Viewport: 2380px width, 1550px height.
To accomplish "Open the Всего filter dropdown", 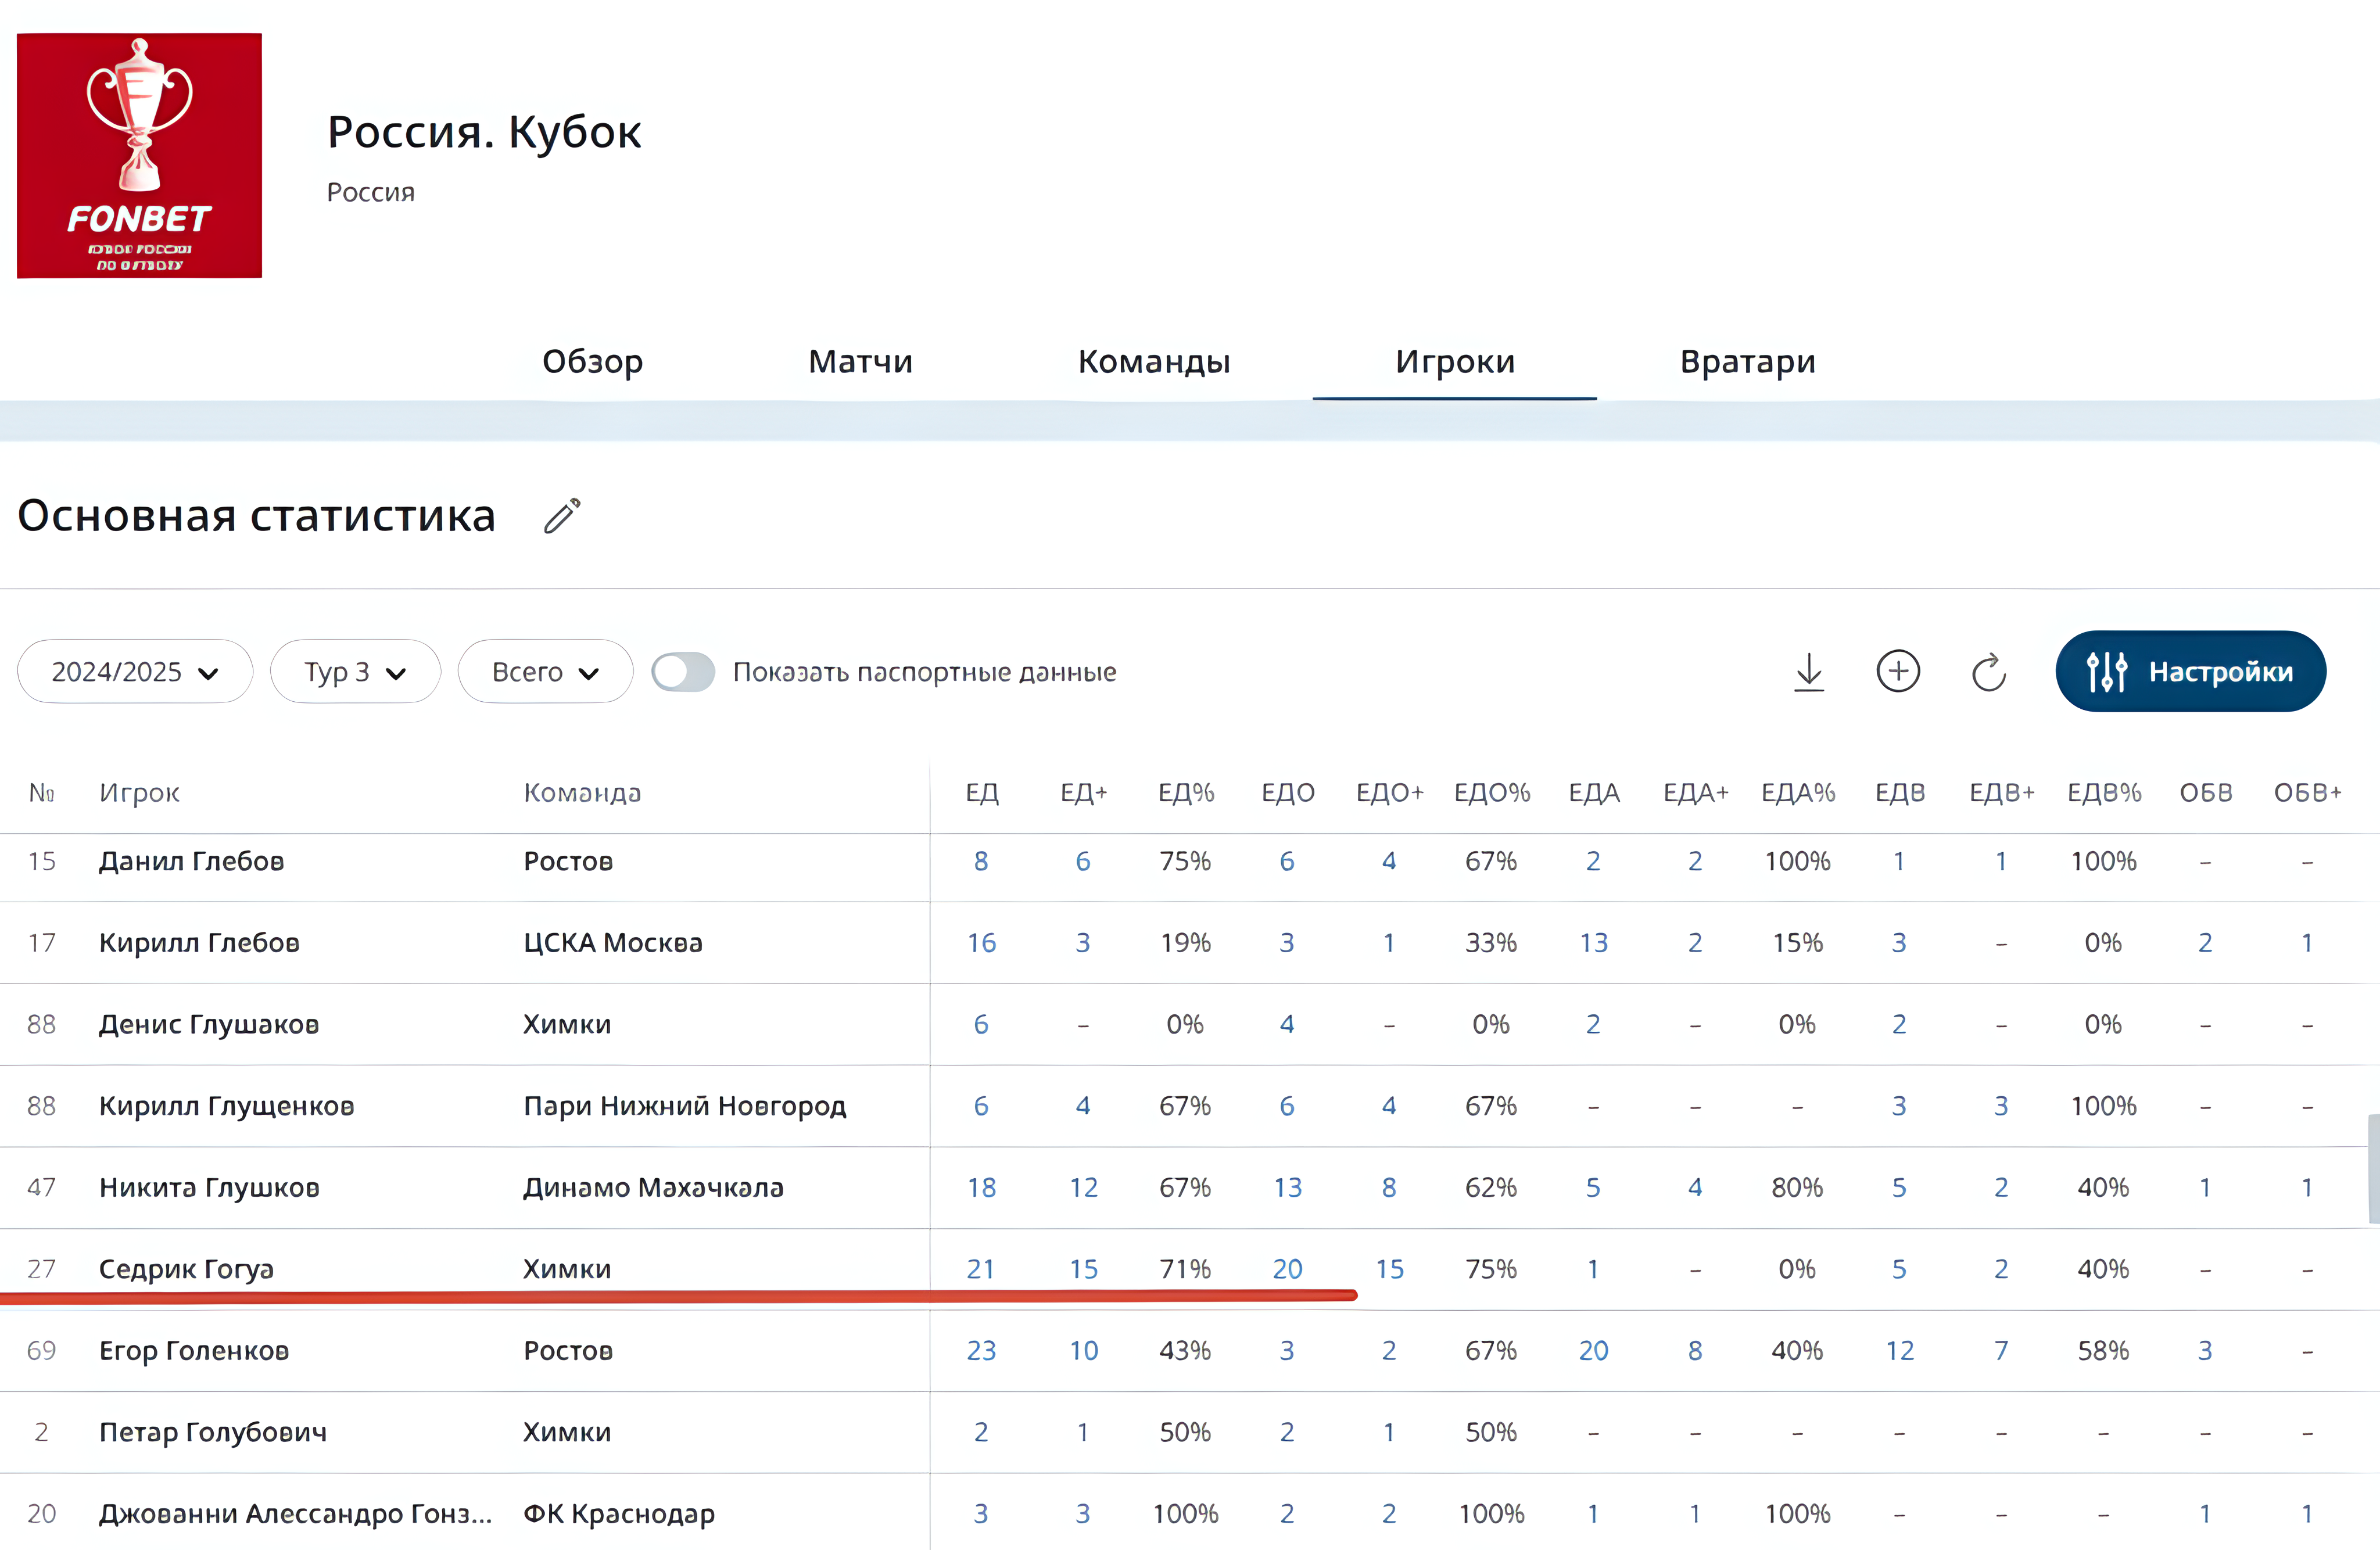I will tap(545, 671).
